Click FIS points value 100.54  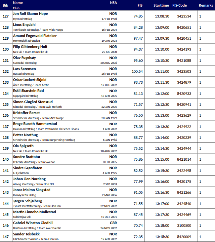point(137,71)
